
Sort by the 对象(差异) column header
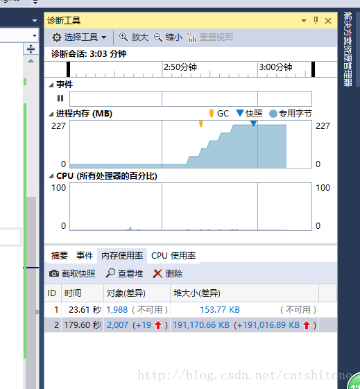coord(137,293)
